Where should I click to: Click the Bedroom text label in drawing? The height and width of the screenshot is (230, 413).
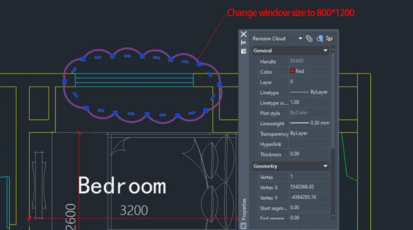pyautogui.click(x=122, y=186)
